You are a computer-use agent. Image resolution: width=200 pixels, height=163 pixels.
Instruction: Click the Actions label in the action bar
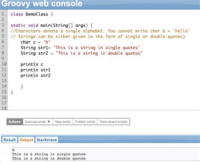coord(14,122)
